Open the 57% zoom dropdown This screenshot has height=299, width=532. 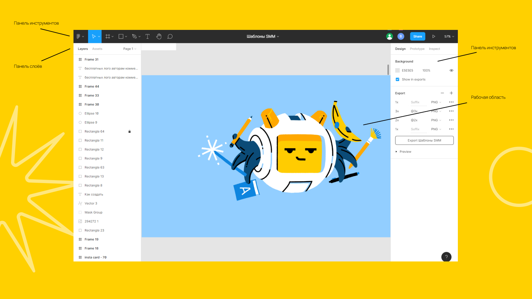point(449,37)
